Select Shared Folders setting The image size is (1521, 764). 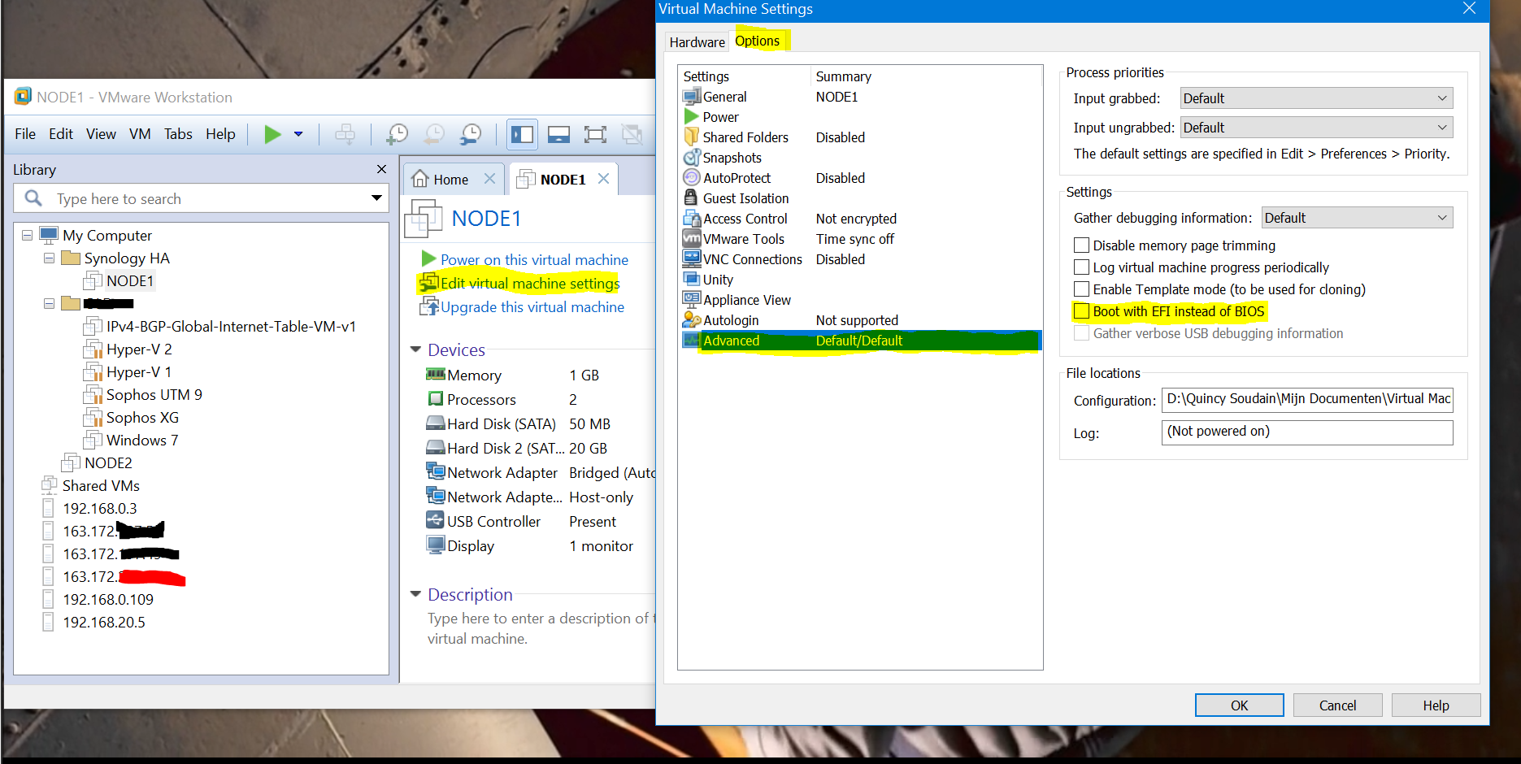(x=745, y=137)
